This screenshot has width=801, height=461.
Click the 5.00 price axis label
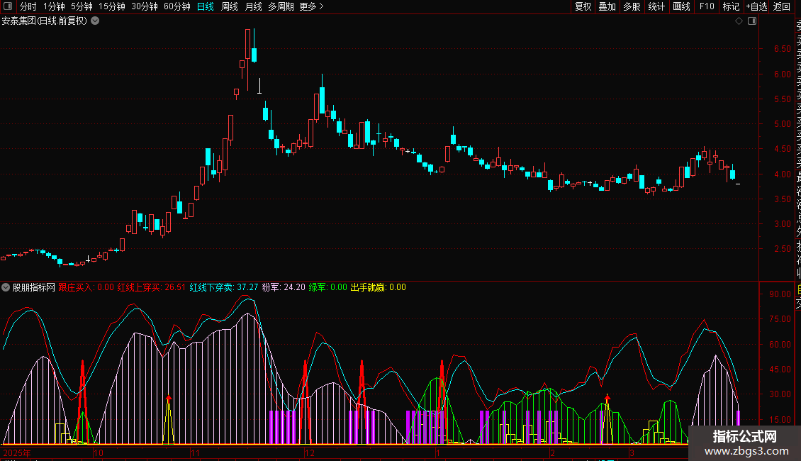click(783, 123)
